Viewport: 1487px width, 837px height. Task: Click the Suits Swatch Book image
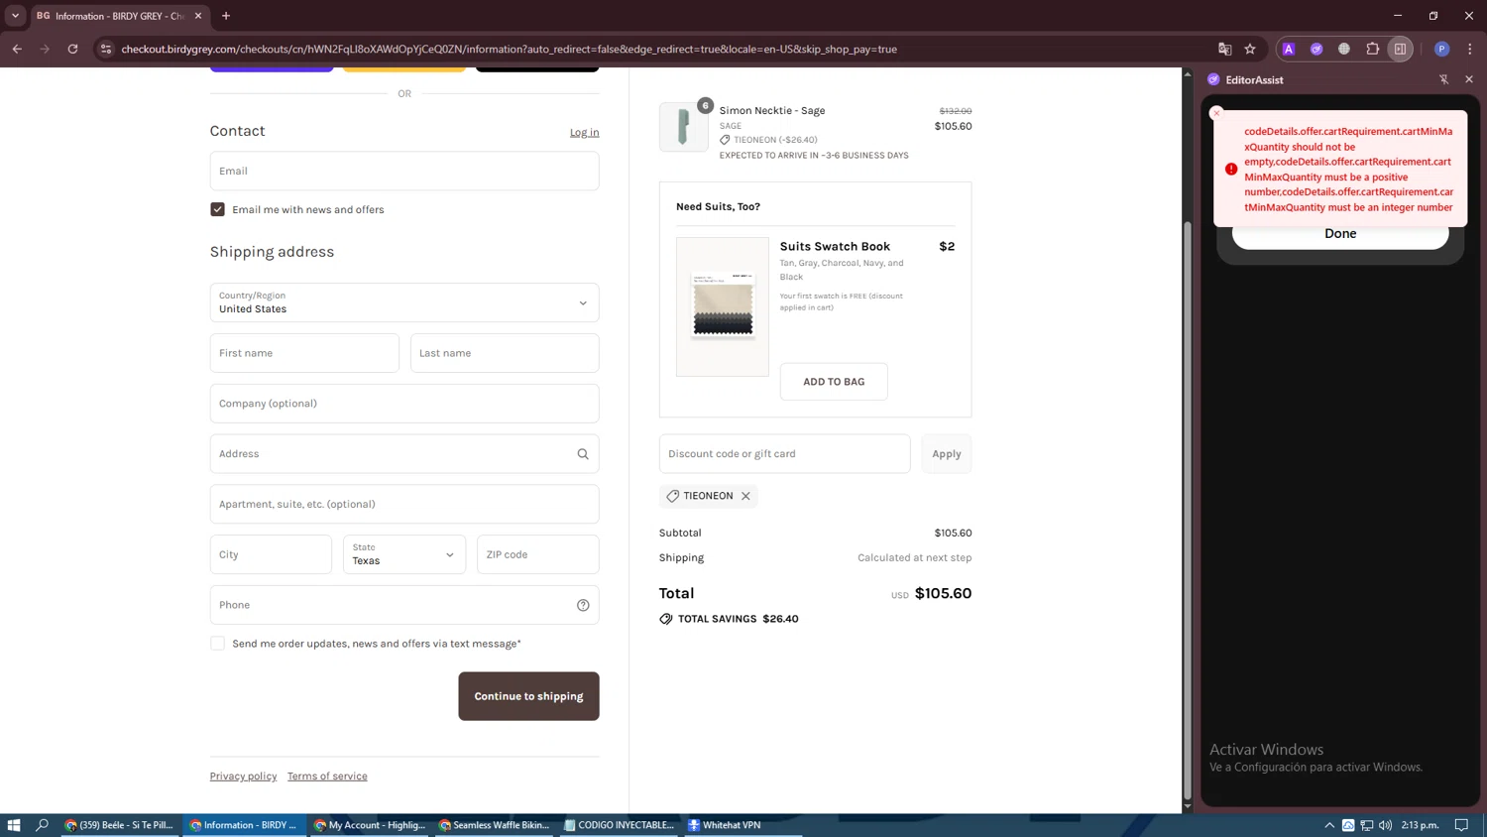pos(723,306)
